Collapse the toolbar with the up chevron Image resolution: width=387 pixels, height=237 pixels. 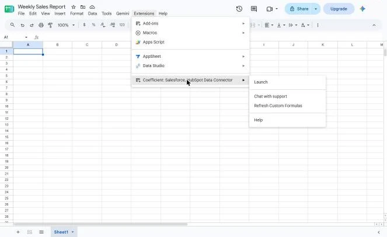pos(374,25)
